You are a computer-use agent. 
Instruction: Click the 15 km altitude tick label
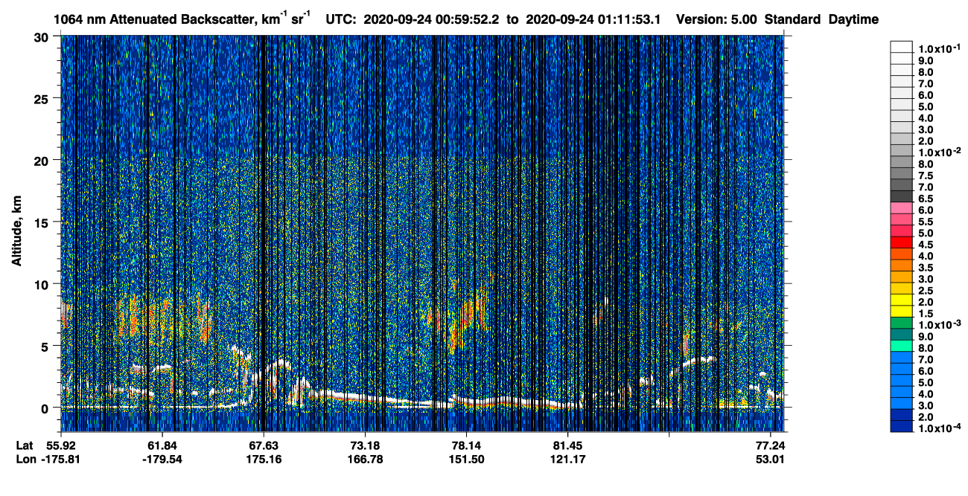pos(39,222)
